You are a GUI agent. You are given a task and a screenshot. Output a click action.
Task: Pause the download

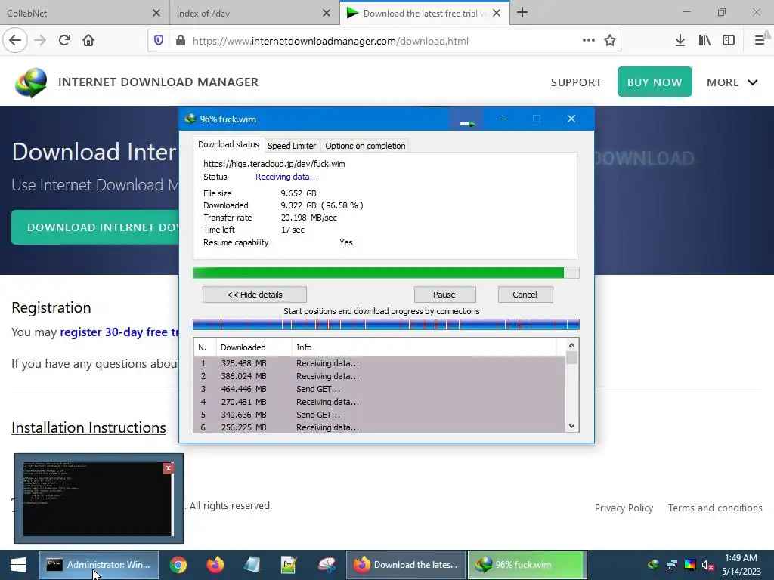tap(444, 295)
